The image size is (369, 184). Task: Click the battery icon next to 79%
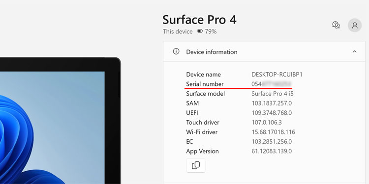[x=200, y=31]
